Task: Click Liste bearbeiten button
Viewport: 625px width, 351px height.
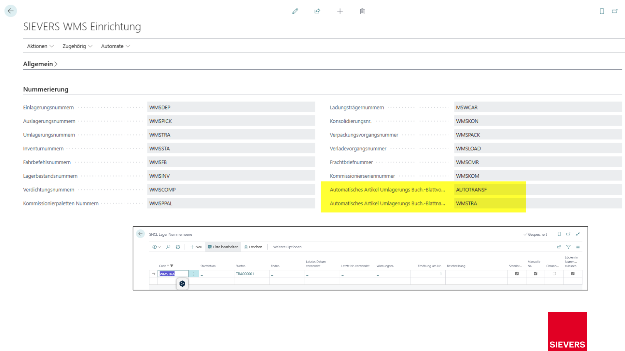Action: pos(223,247)
